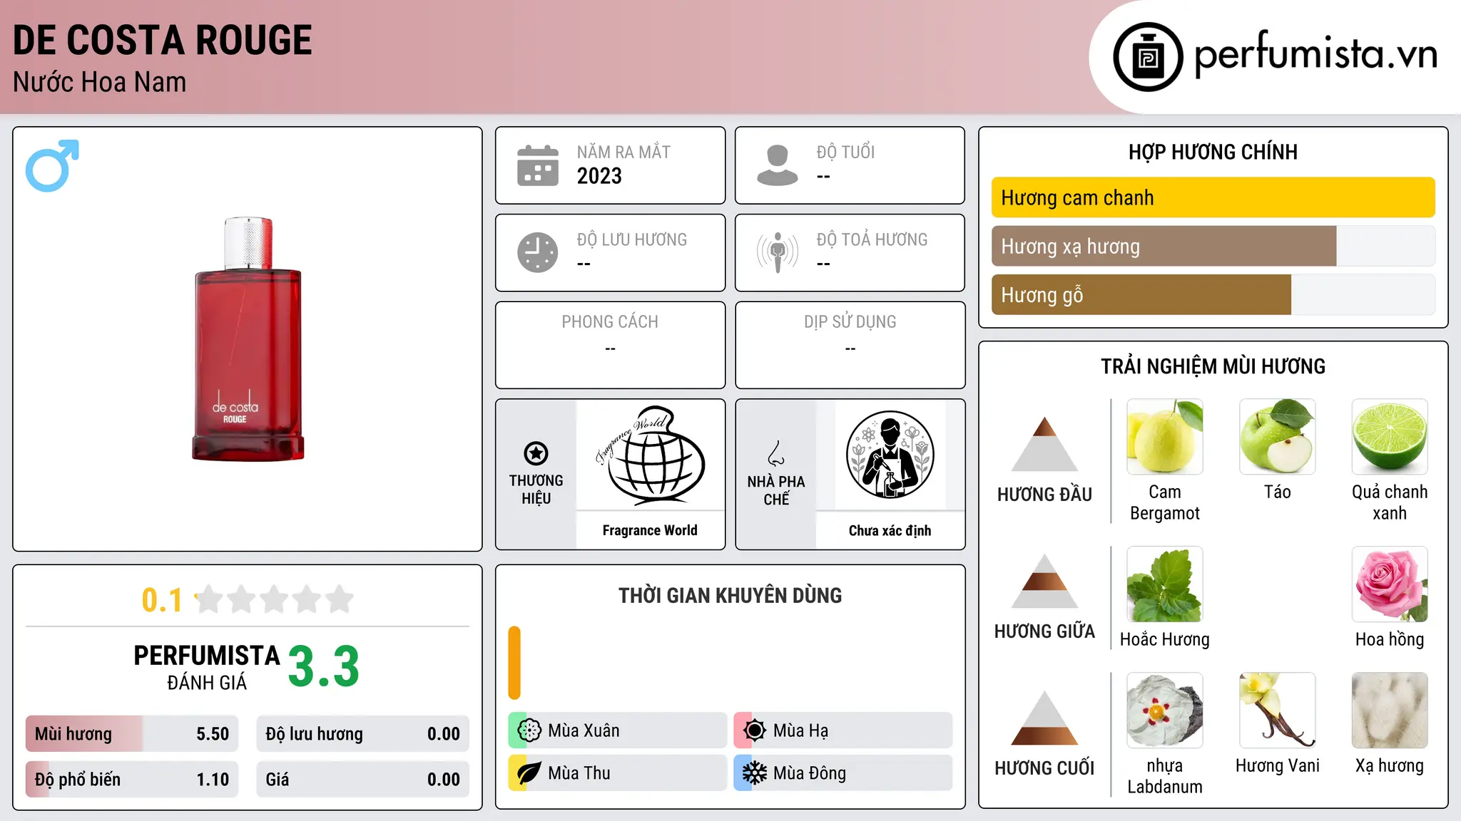Open the white Xạ hương musk note image
The height and width of the screenshot is (821, 1461).
1390,711
